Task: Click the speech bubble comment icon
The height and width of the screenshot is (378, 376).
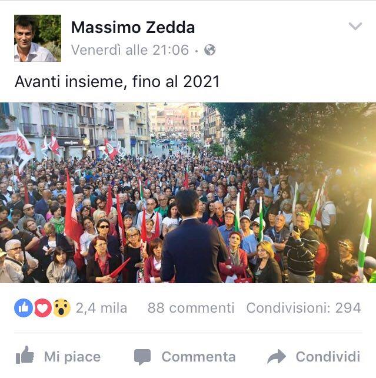Action: coord(142,357)
